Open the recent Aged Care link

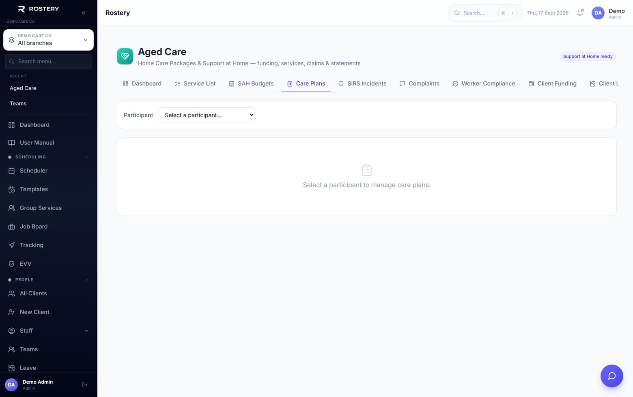(23, 88)
